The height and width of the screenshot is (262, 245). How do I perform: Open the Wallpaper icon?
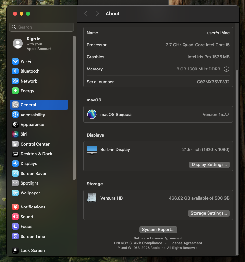[15, 193]
